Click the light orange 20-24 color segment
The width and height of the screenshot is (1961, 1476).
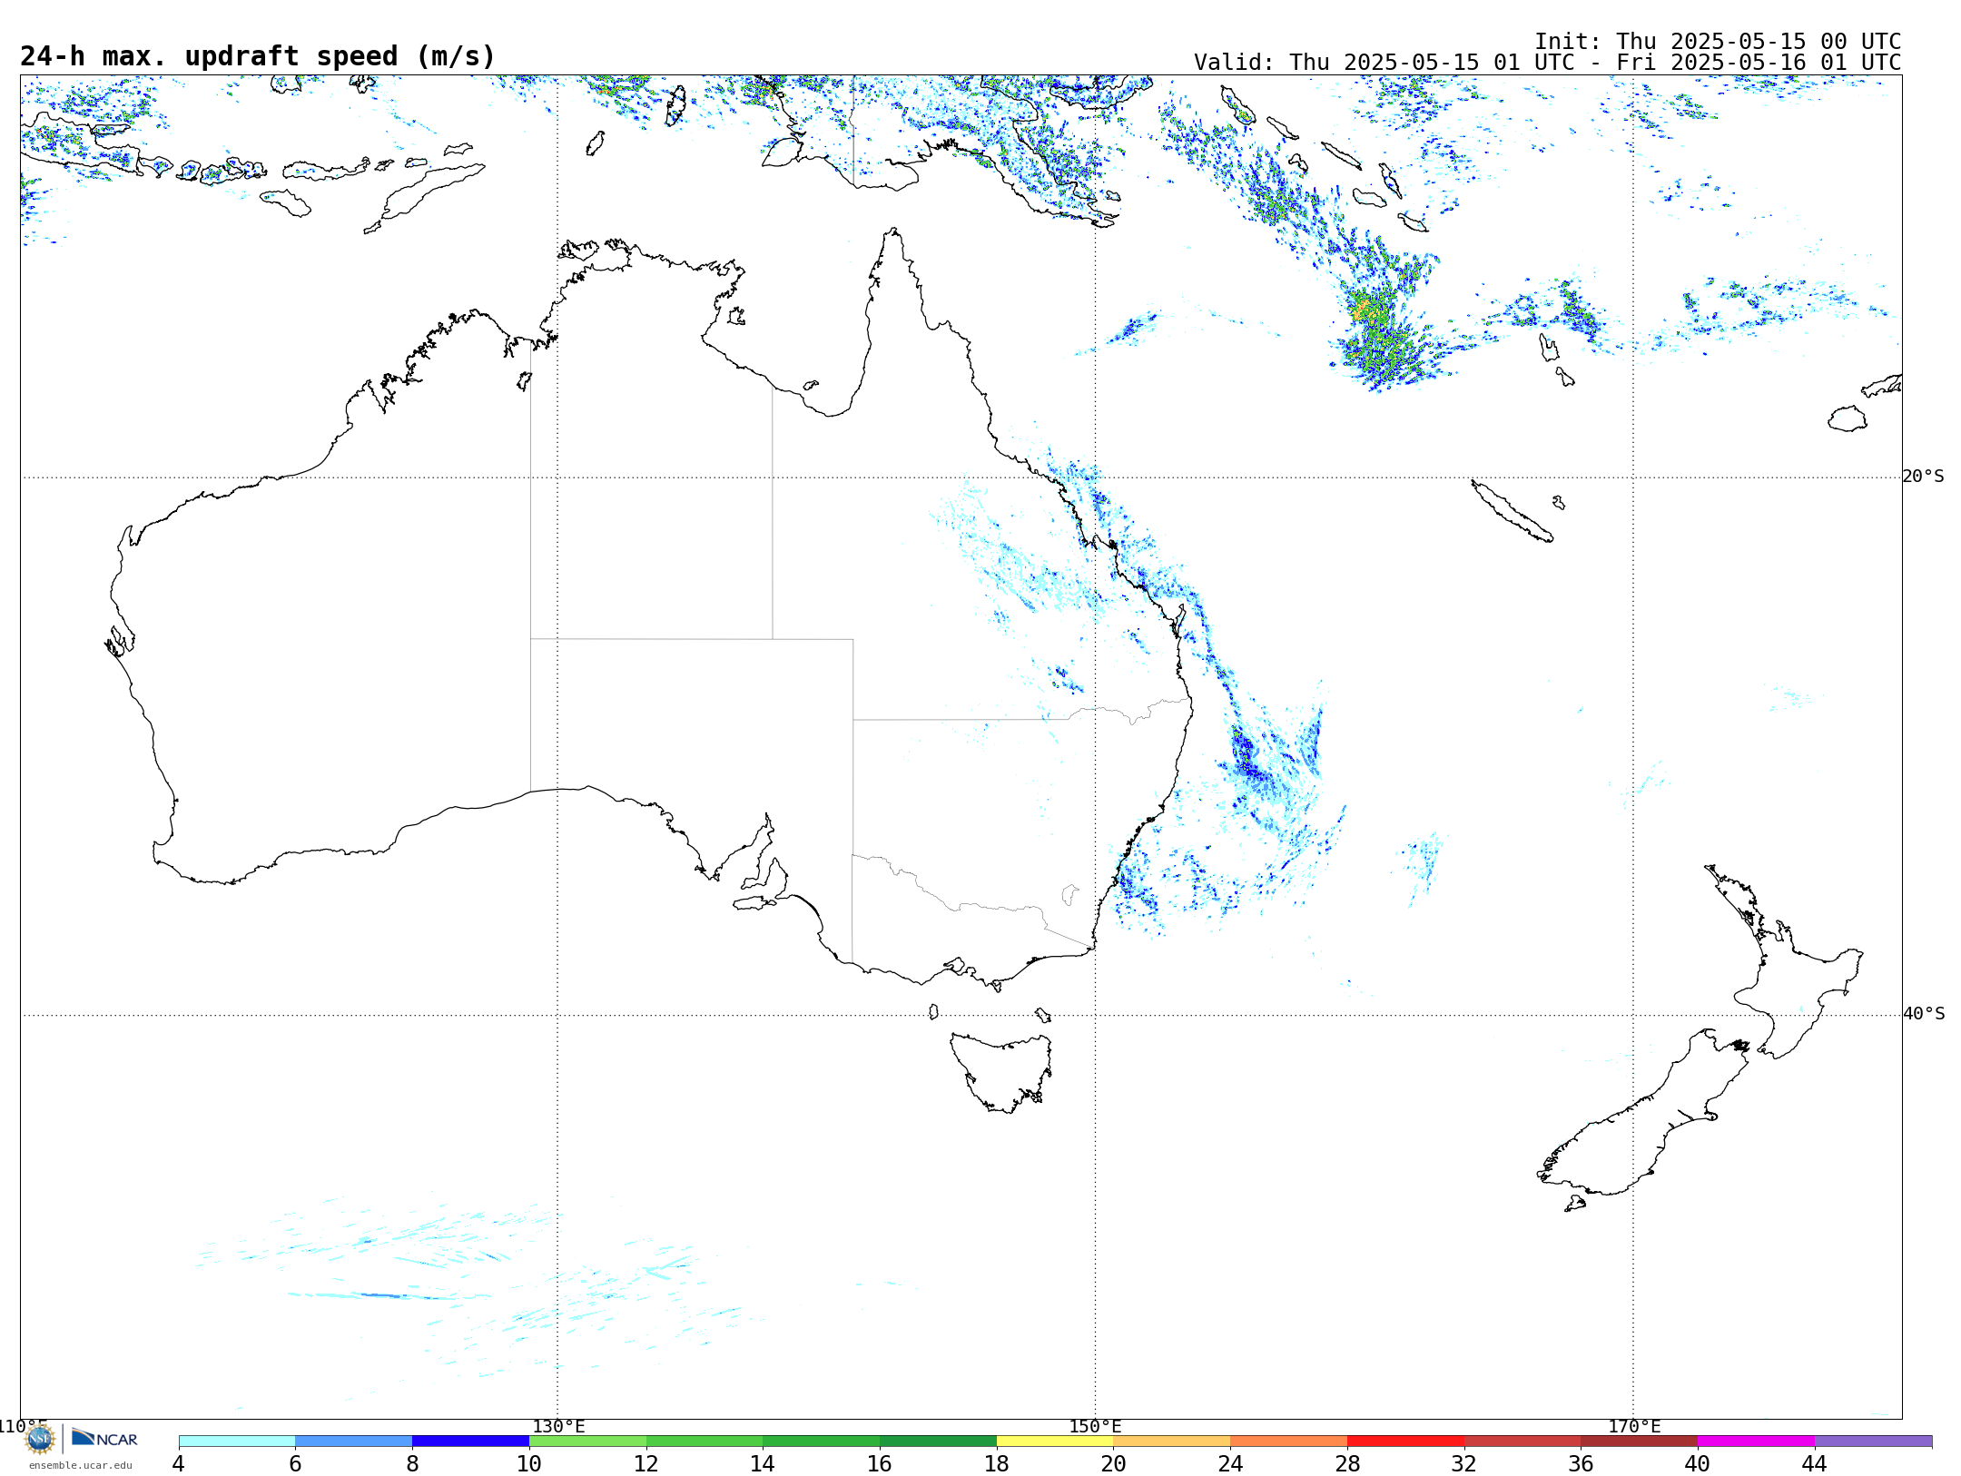point(1172,1442)
